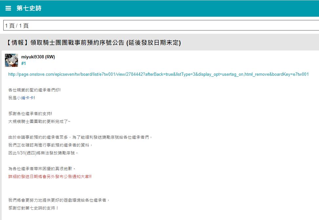This screenshot has width=319, height=220.
Task: Click the 第七史詩 board title
Action: [29, 8]
